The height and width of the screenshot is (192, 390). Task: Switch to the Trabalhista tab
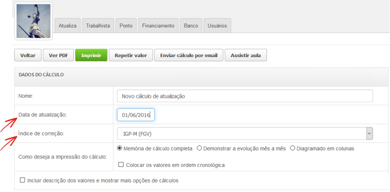point(98,26)
